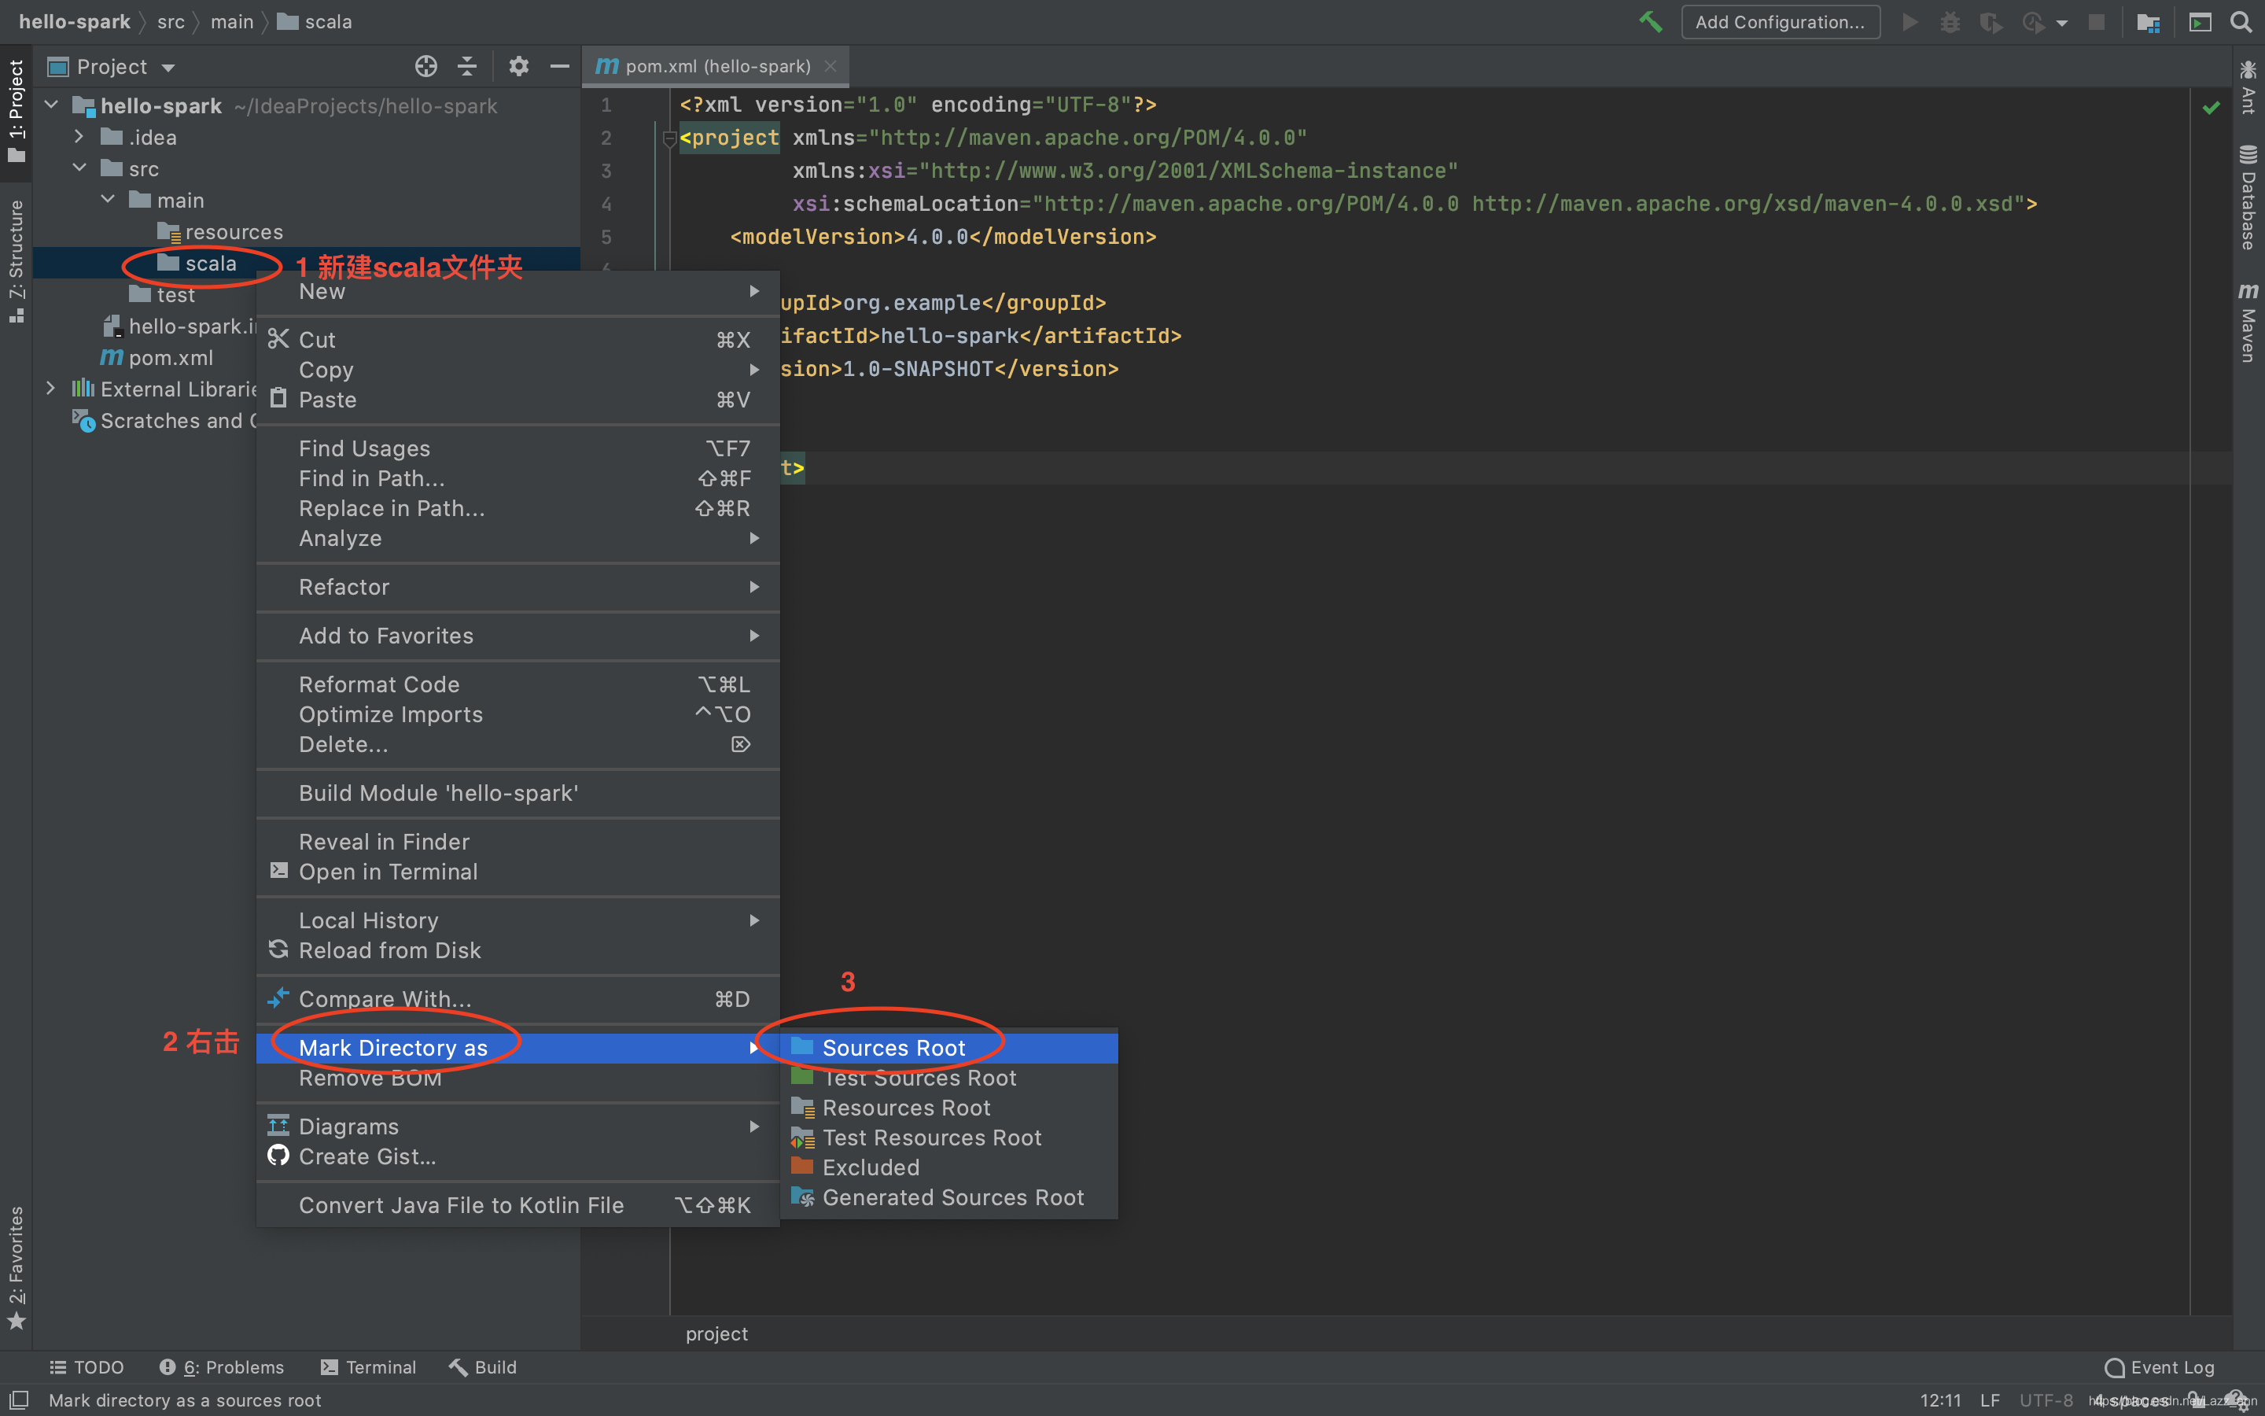Screen dimensions: 2265x1416
Task: Choose Paste in context menu
Action: (x=517, y=399)
